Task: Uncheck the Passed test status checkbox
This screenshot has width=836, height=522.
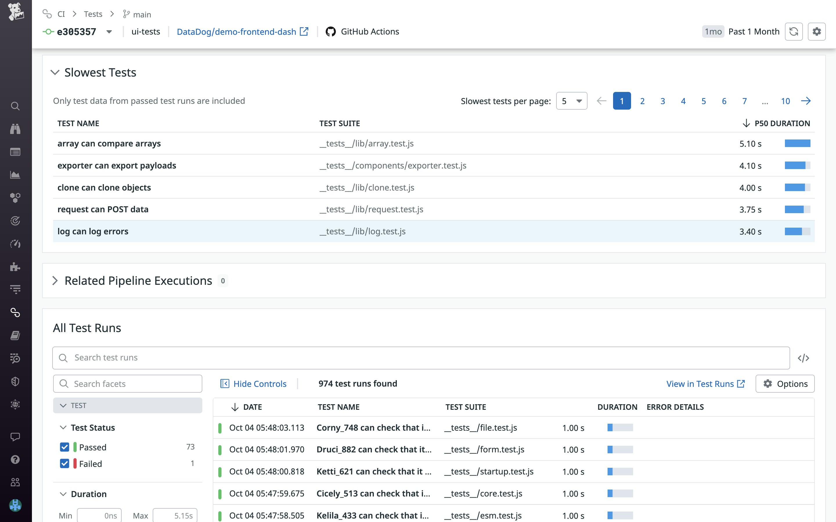Action: point(65,447)
